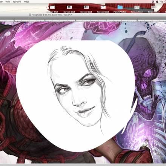Screen dimensions: 166x166
Task: Select the grey Screen Shot file right of FamilyPhotos
Action: click(137, 7)
